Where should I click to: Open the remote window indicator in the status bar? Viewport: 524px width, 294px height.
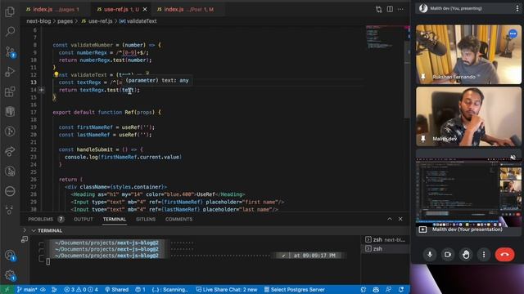click(7, 289)
